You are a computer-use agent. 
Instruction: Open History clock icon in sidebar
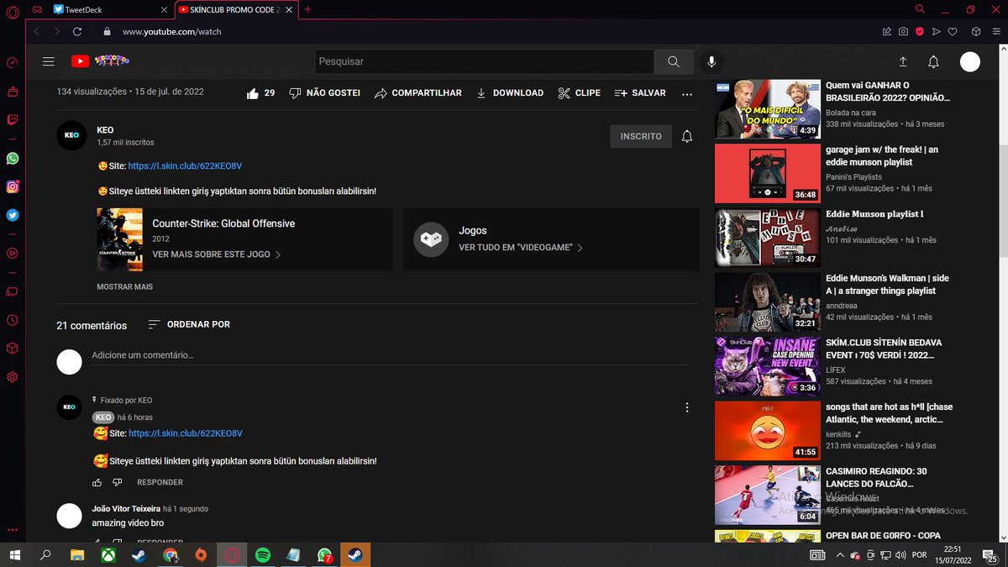(12, 320)
